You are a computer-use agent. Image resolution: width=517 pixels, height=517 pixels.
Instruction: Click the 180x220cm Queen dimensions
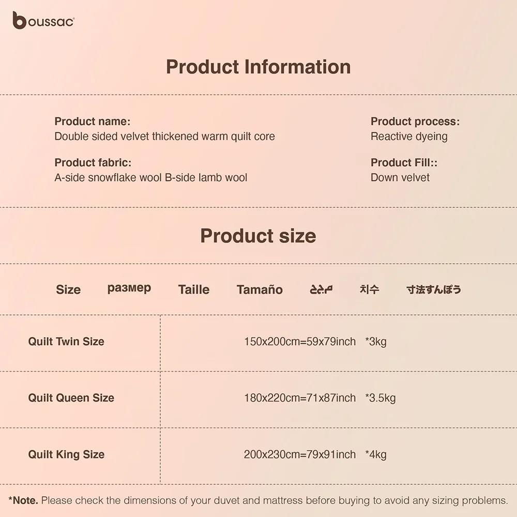tap(300, 398)
